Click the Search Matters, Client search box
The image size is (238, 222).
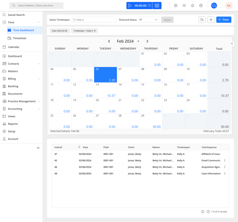pyautogui.click(x=36, y=6)
